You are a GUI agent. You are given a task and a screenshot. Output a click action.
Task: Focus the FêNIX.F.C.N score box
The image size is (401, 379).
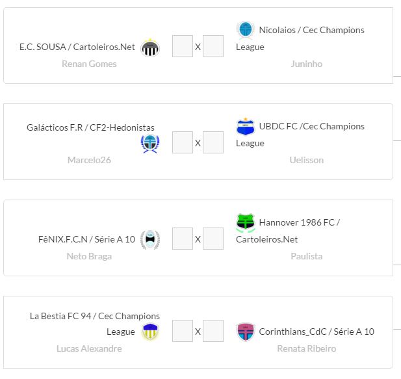click(183, 239)
